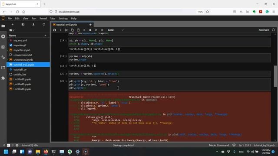This screenshot has width=278, height=156.
Task: Select untitled.txt in file browser
Action: pos(28,75)
